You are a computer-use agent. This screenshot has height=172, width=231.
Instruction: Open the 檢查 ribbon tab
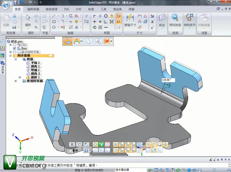(91, 9)
